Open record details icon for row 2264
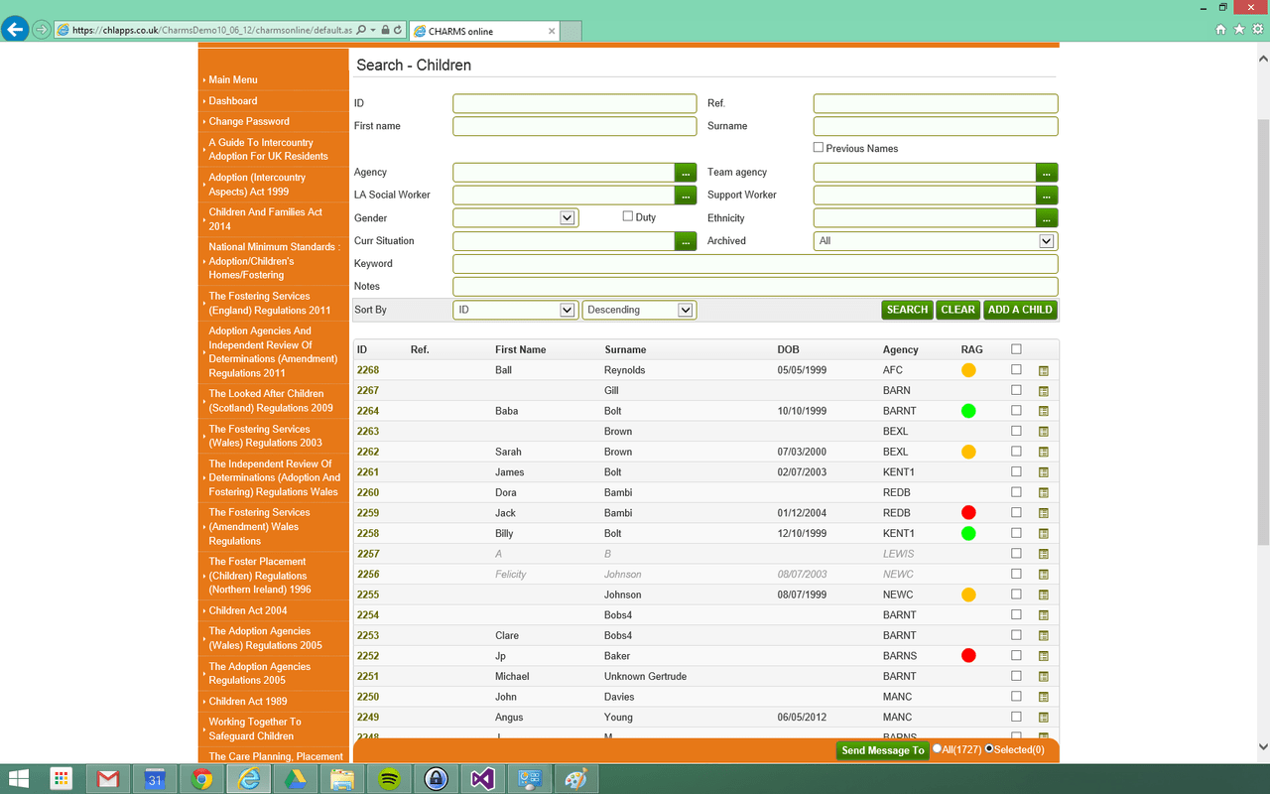 point(1043,412)
